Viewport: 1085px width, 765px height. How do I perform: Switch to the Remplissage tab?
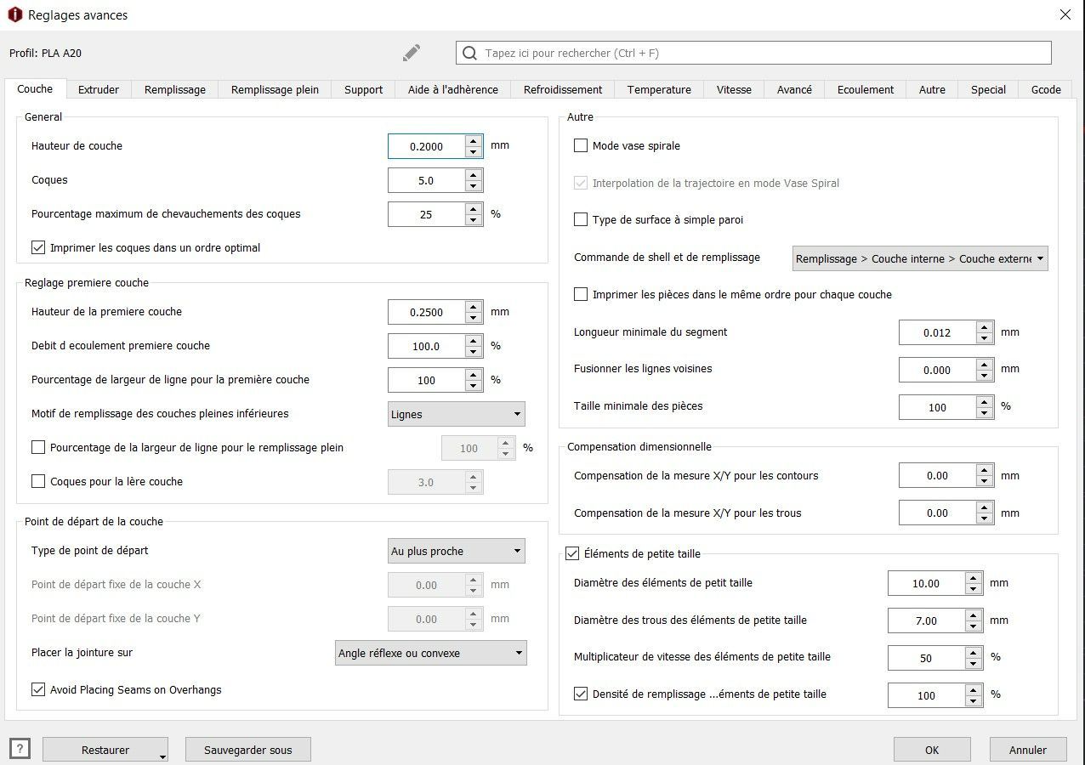pos(175,89)
